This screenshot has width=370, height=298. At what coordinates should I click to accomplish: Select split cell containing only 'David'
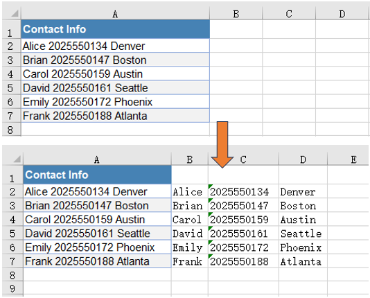pos(190,233)
